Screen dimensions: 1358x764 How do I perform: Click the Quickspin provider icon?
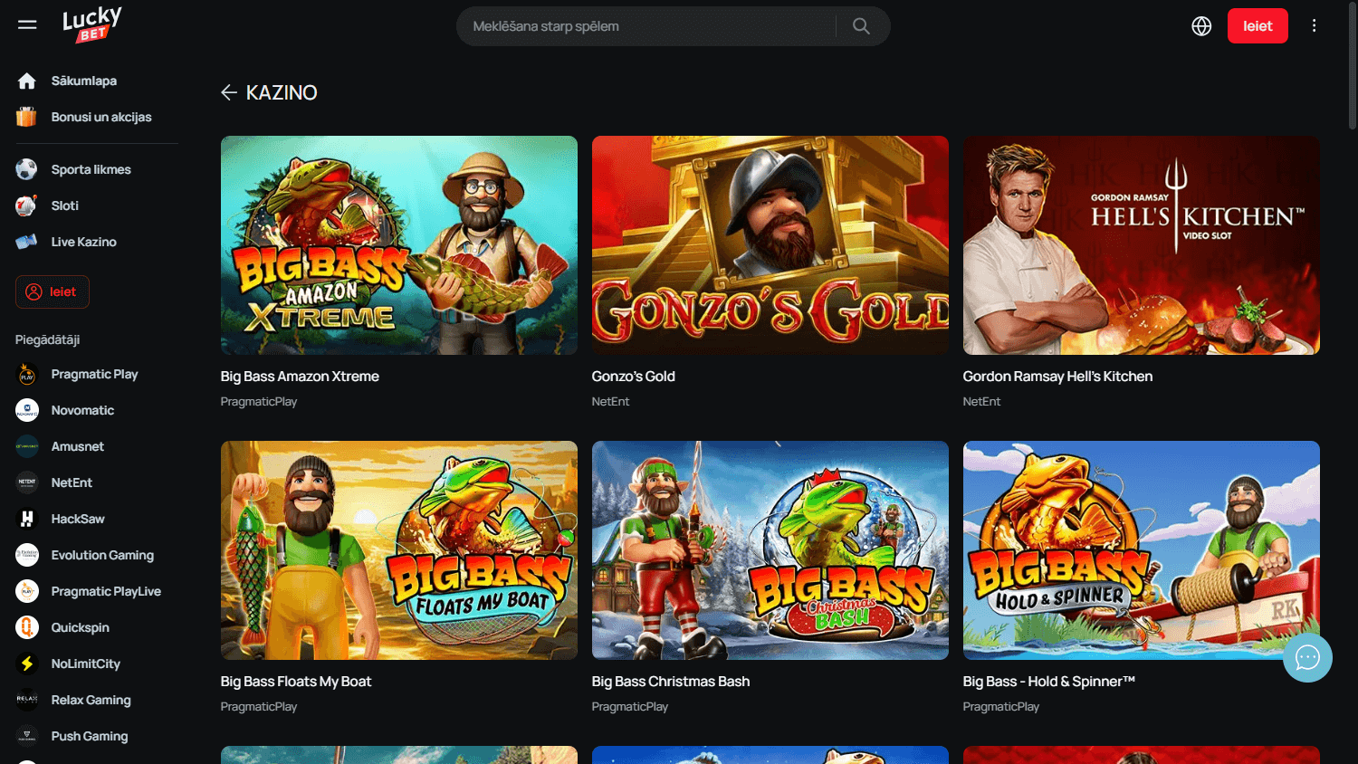(x=26, y=627)
